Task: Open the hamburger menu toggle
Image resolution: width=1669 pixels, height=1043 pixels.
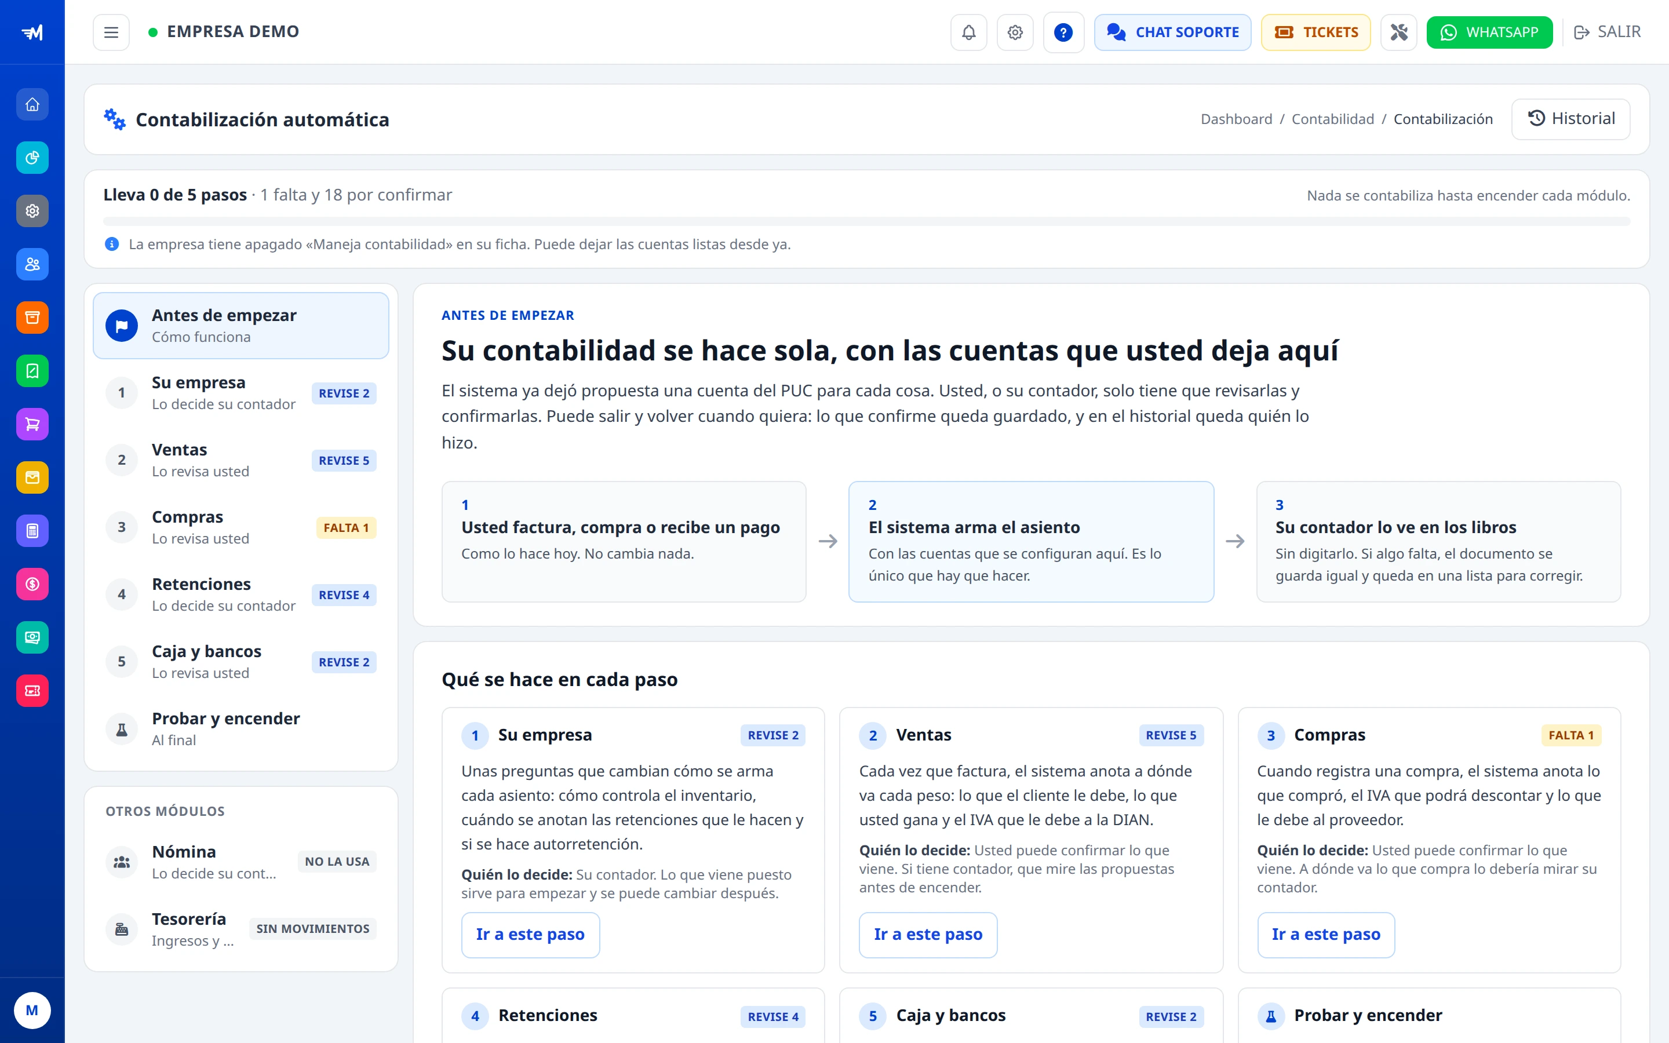Action: pyautogui.click(x=111, y=32)
